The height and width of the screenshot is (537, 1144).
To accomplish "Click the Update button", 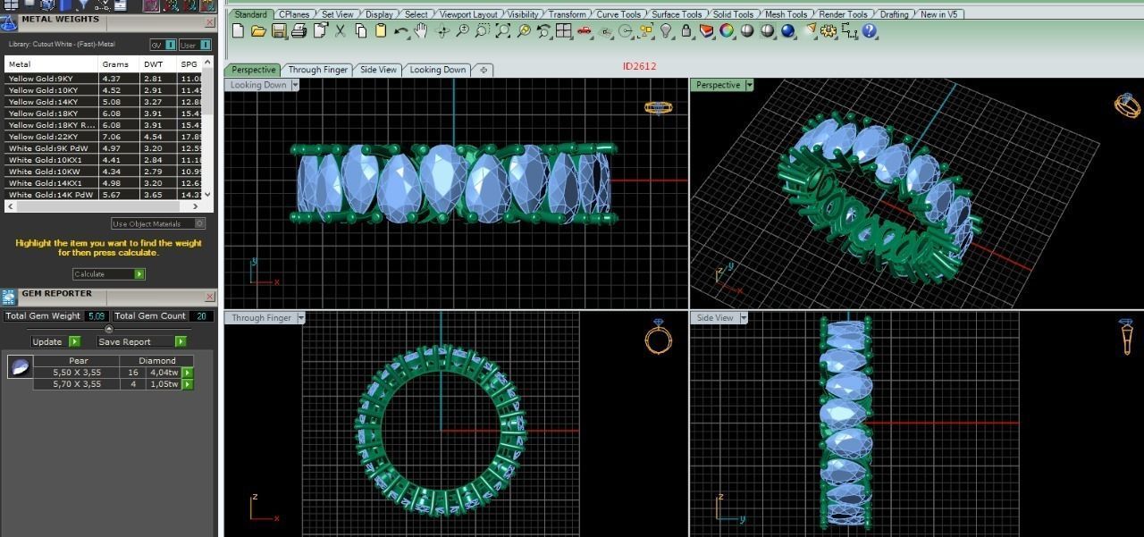I will (x=55, y=341).
